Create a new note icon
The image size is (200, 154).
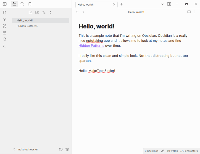point(30,12)
